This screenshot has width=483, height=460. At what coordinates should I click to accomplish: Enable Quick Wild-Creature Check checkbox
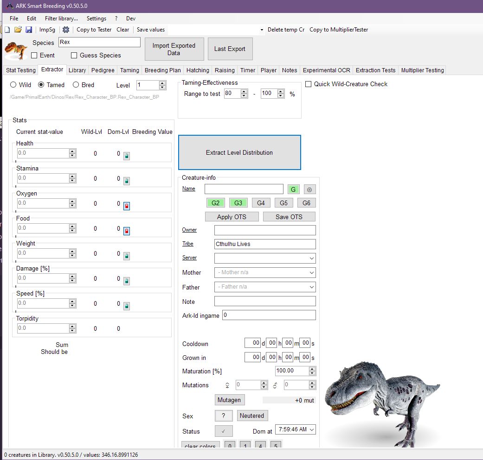click(309, 84)
